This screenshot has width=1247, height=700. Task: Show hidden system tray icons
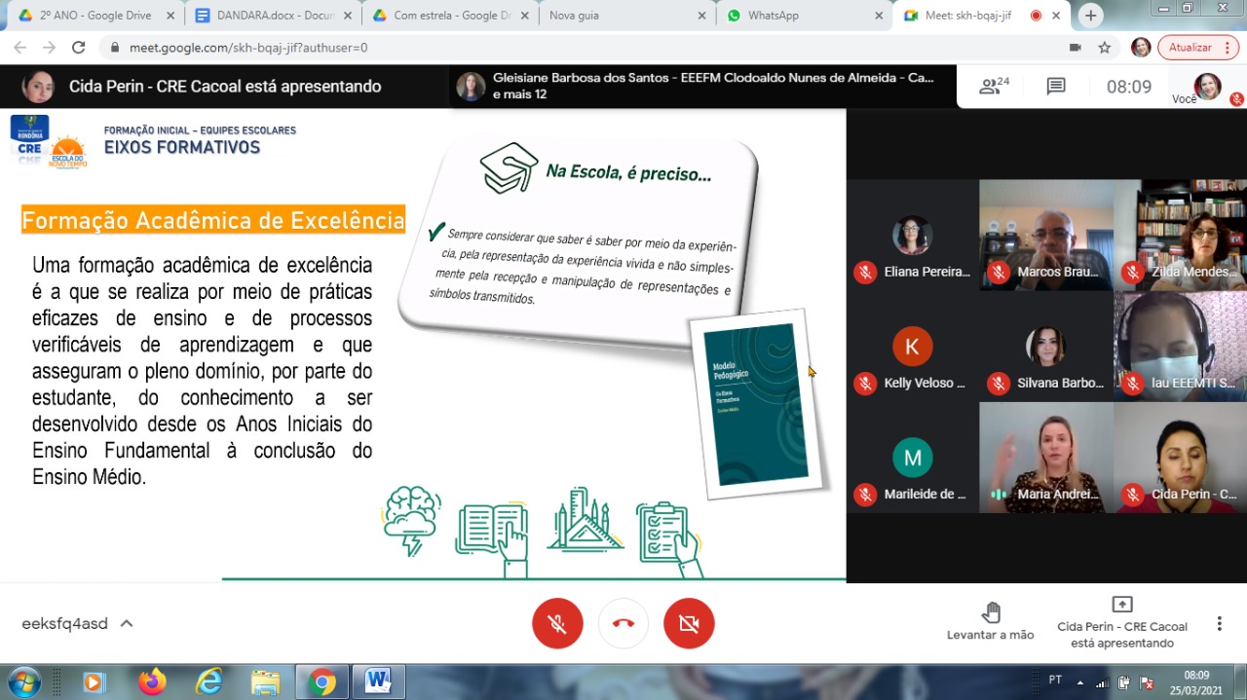point(1079,682)
